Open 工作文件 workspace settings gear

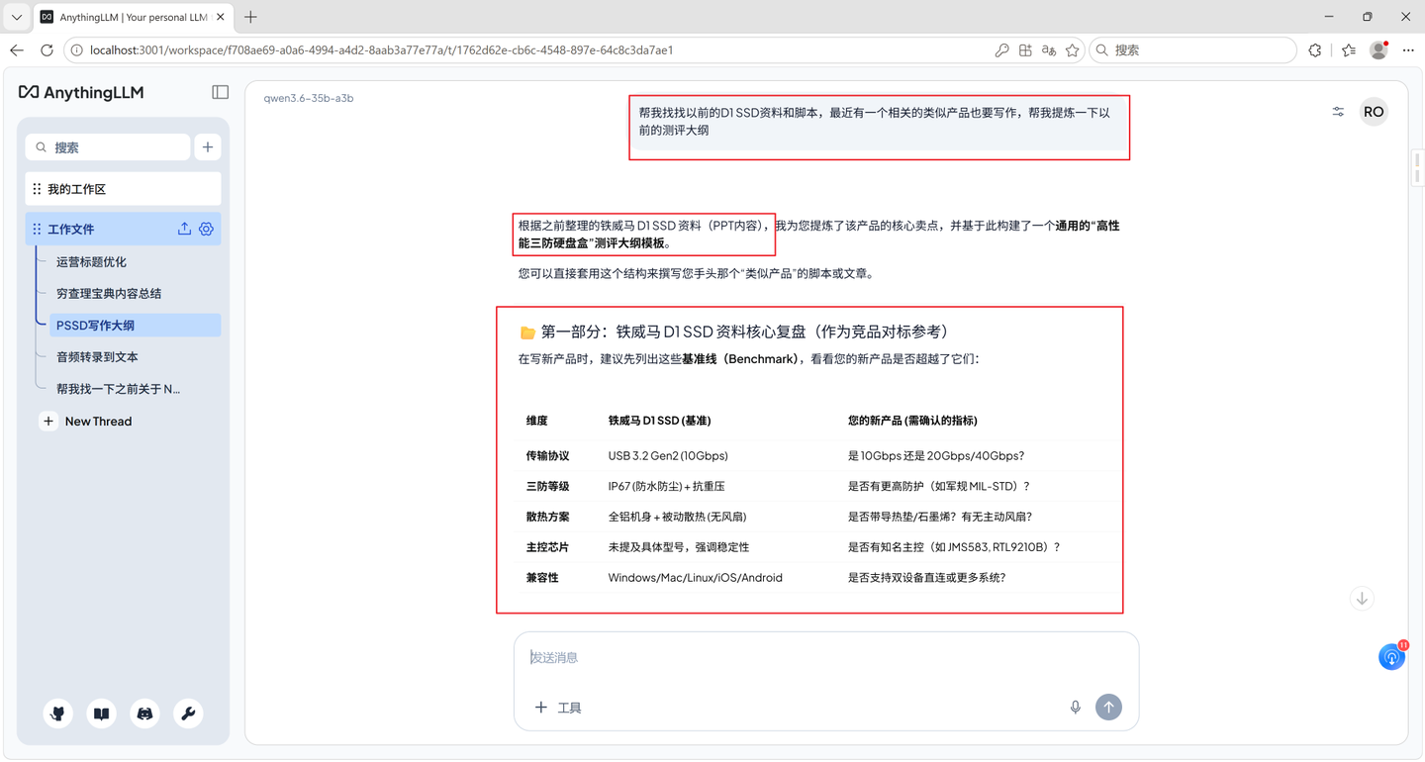206,229
